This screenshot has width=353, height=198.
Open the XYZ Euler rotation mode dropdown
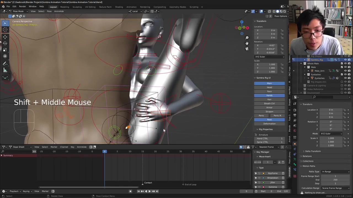(x=269, y=57)
